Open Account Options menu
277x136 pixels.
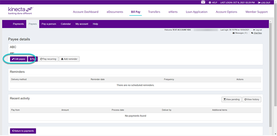(x=226, y=12)
